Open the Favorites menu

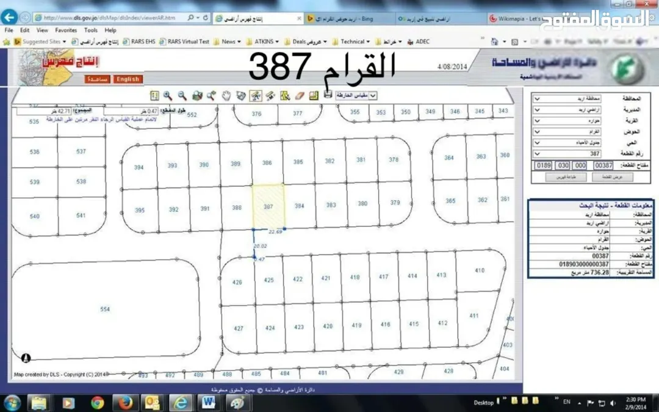click(x=66, y=31)
